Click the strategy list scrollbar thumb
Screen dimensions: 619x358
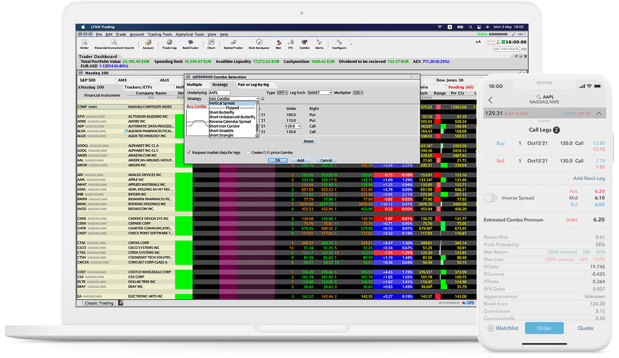257,127
